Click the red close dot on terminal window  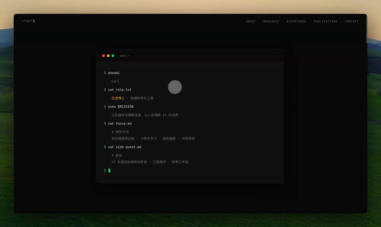(x=104, y=56)
